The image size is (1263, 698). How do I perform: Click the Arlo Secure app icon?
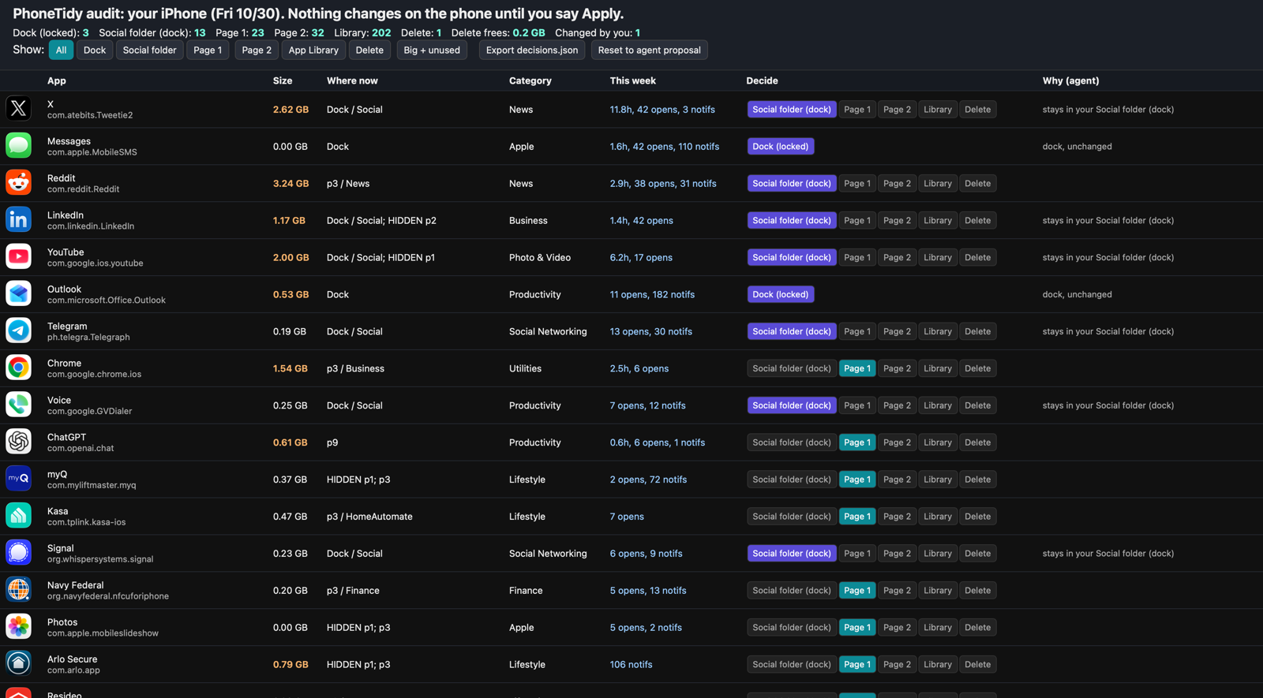(18, 665)
